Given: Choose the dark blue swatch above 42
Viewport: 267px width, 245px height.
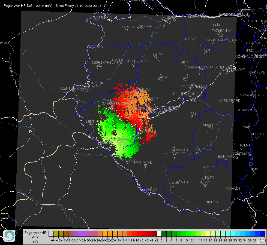Looking at the screenshot, I should point(262,234).
